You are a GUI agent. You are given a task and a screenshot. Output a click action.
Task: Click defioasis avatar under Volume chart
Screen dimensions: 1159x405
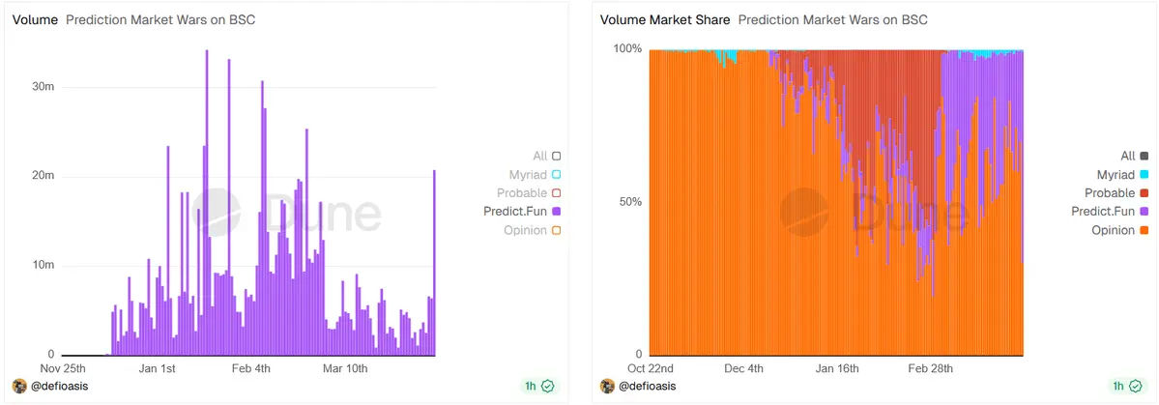click(18, 386)
